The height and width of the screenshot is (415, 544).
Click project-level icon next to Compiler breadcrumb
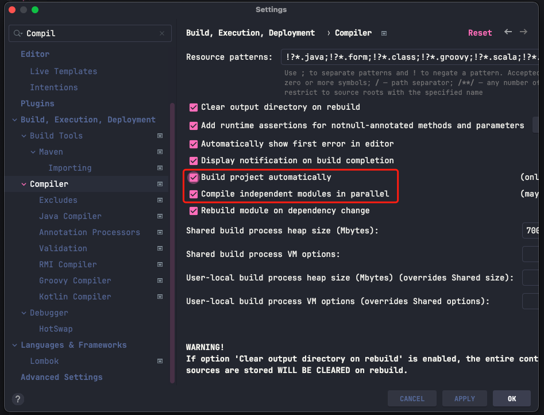point(384,33)
